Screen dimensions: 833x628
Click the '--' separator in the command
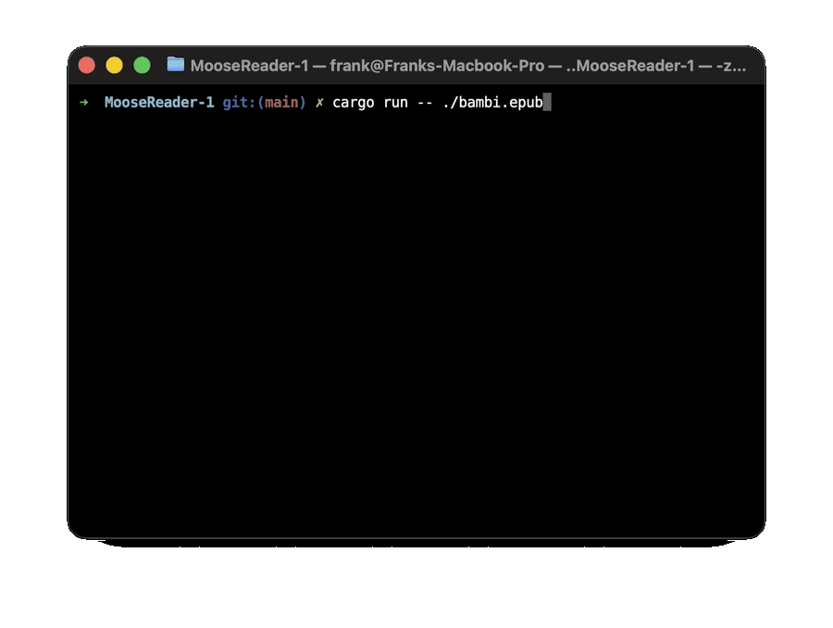click(423, 102)
